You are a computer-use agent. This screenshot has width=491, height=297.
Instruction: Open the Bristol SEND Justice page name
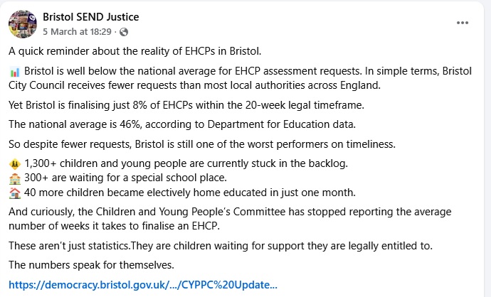(91, 16)
